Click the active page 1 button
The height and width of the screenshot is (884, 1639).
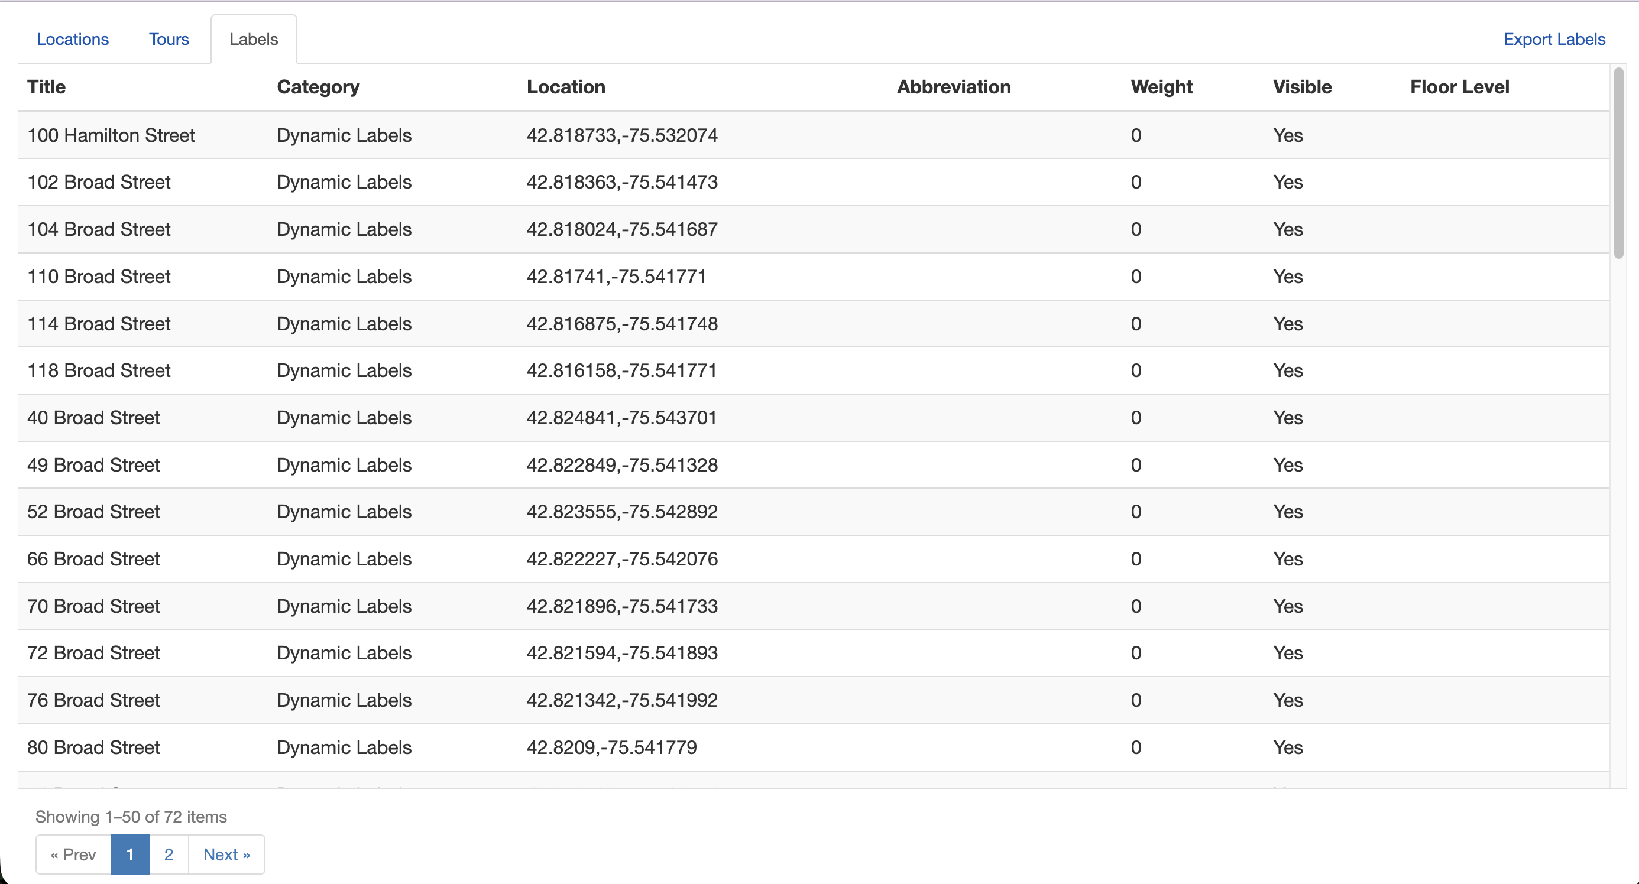pos(130,854)
